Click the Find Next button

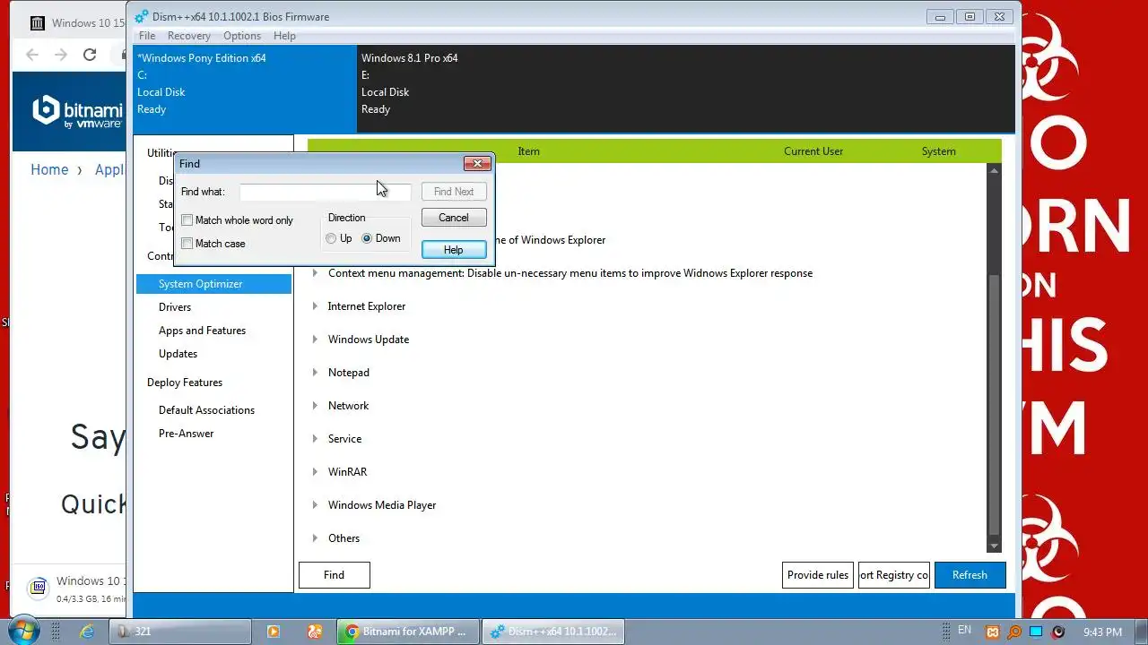pos(454,192)
